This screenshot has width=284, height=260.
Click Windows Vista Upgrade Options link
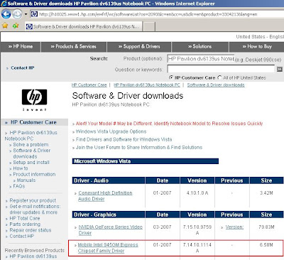pyautogui.click(x=111, y=131)
